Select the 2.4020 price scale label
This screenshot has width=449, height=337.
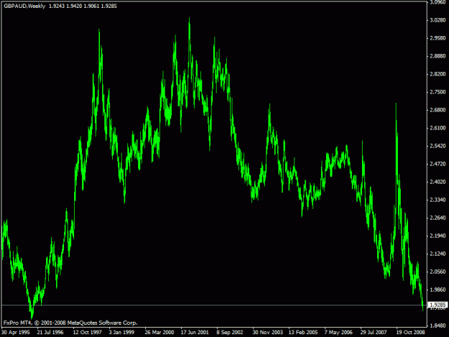pos(438,182)
